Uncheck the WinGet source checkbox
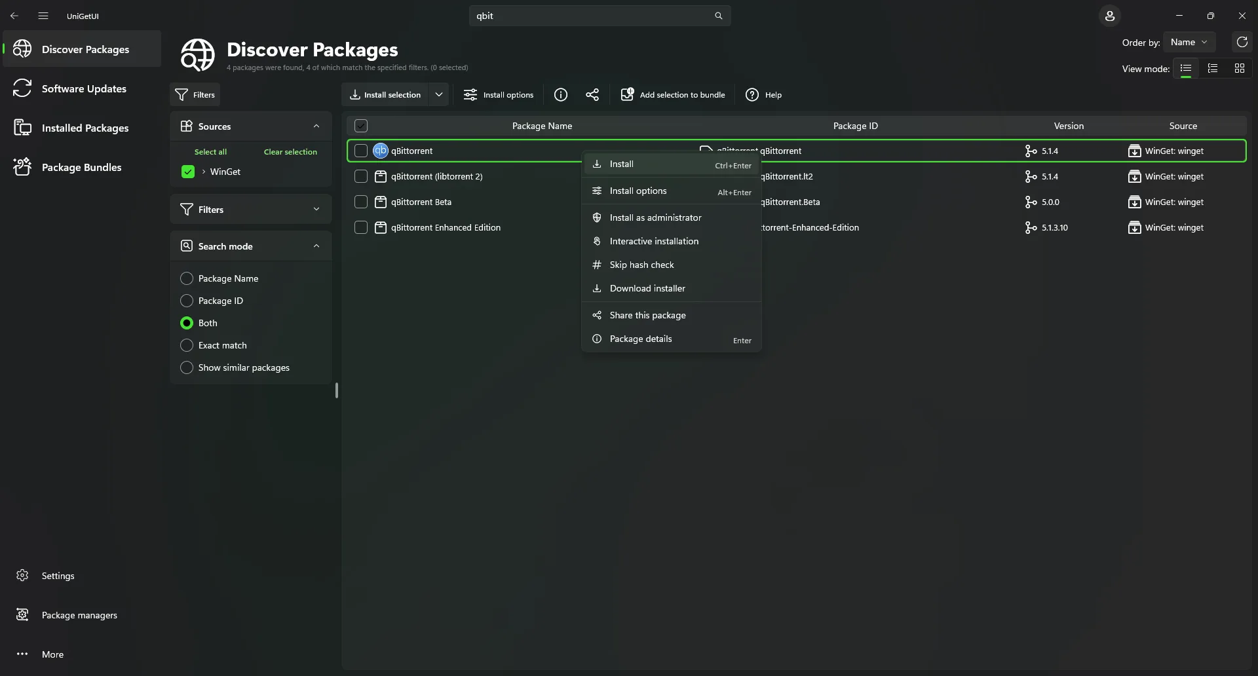This screenshot has width=1258, height=676. pyautogui.click(x=188, y=172)
